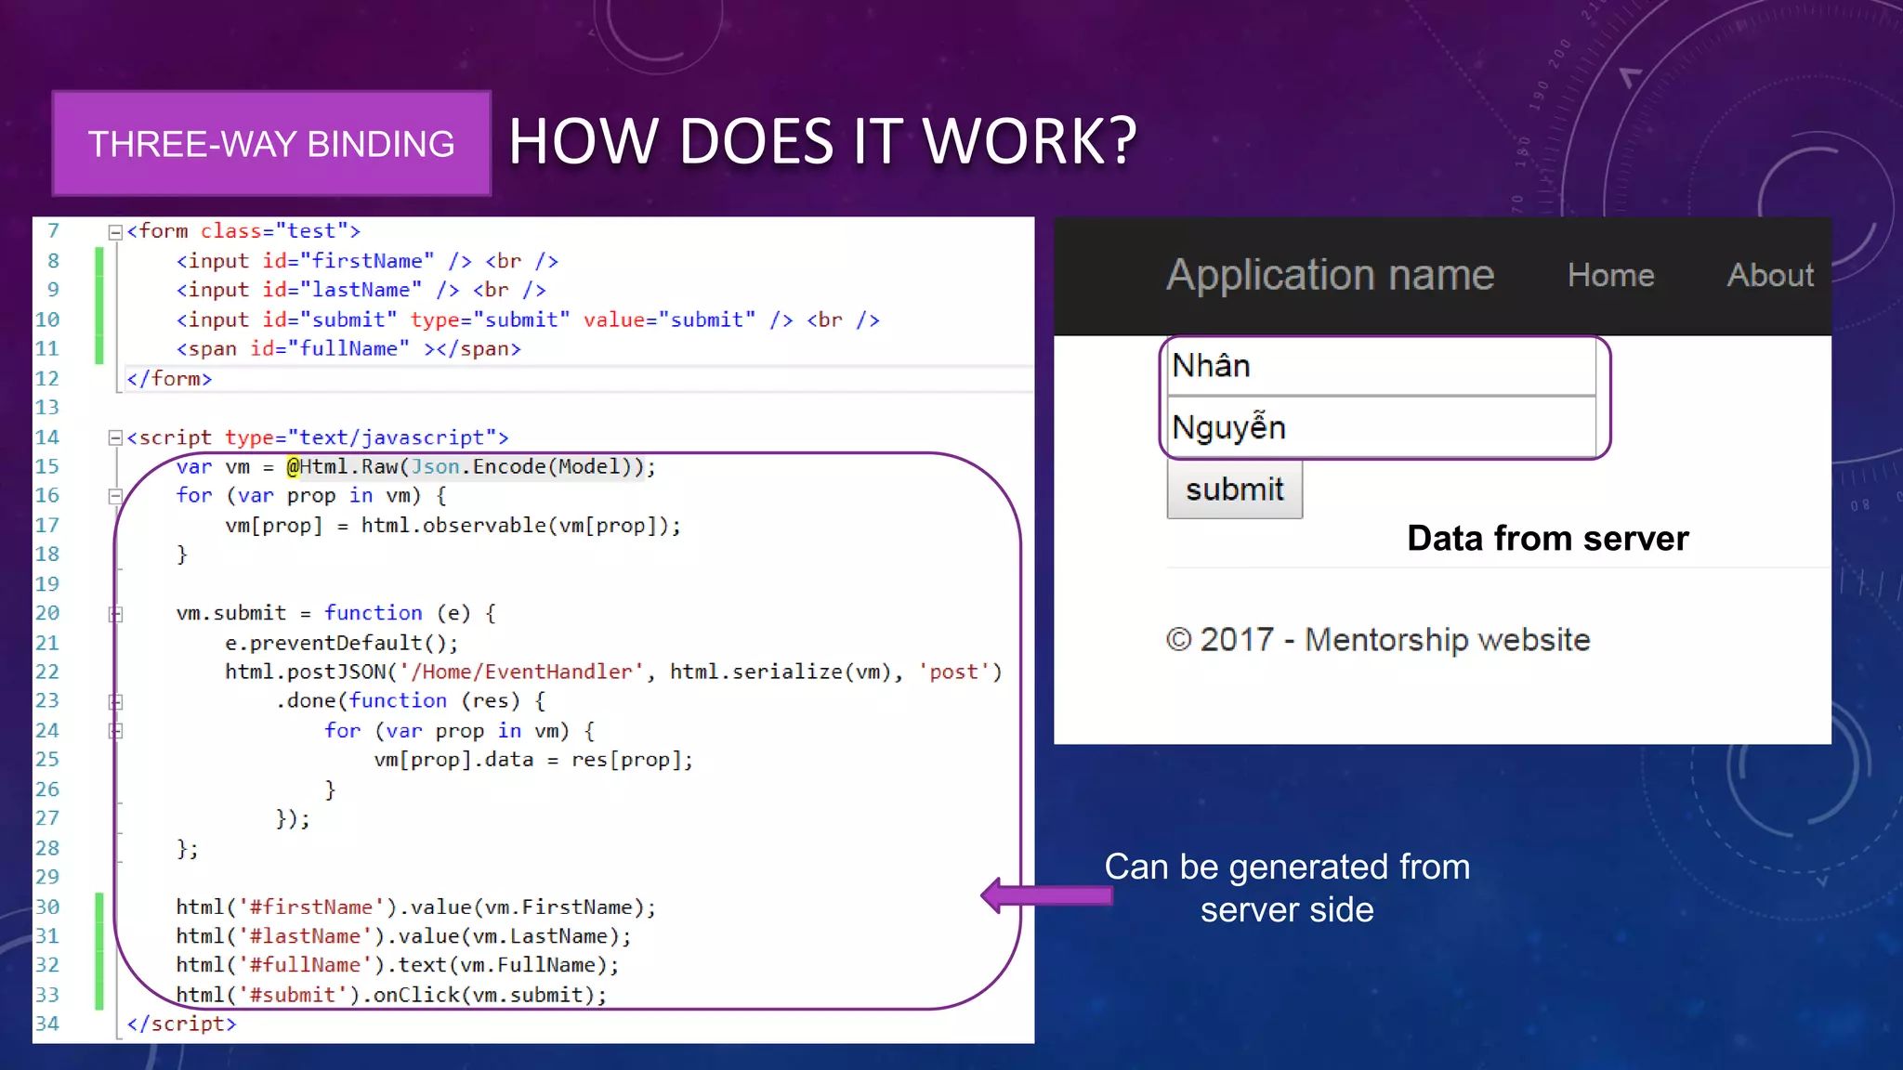Click "html('#fullName').text(vm.FullName);" line
This screenshot has height=1070, width=1903.
click(x=398, y=965)
